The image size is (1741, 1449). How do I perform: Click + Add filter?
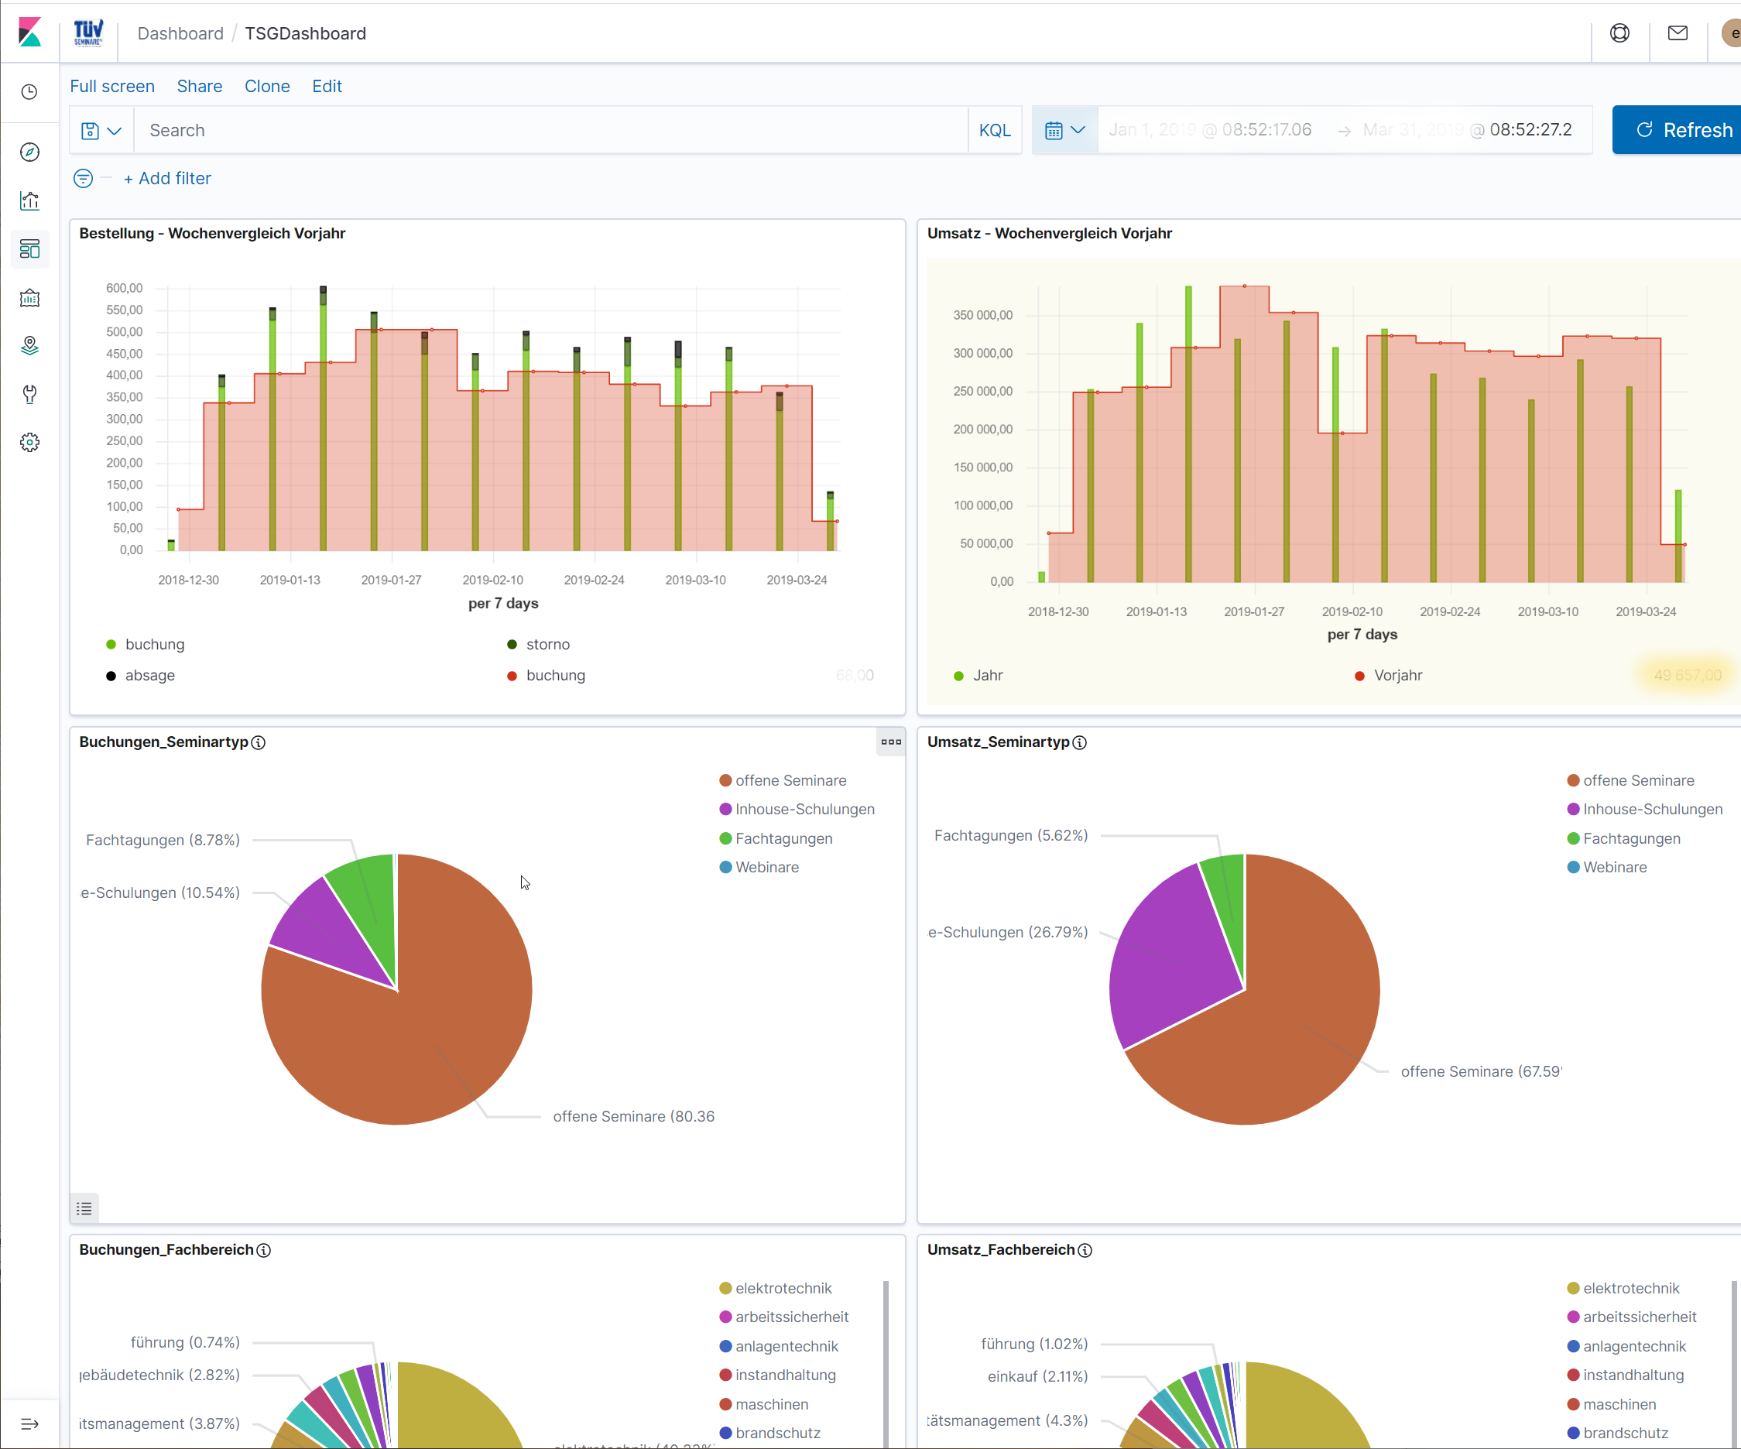click(167, 178)
